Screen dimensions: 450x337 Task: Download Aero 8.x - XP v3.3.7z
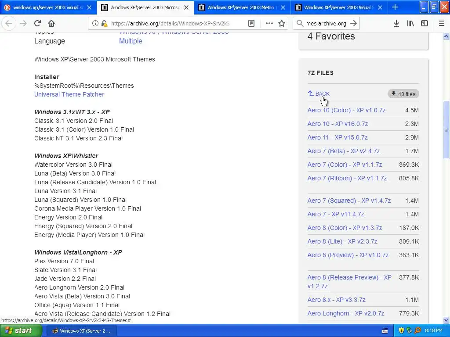(x=336, y=300)
